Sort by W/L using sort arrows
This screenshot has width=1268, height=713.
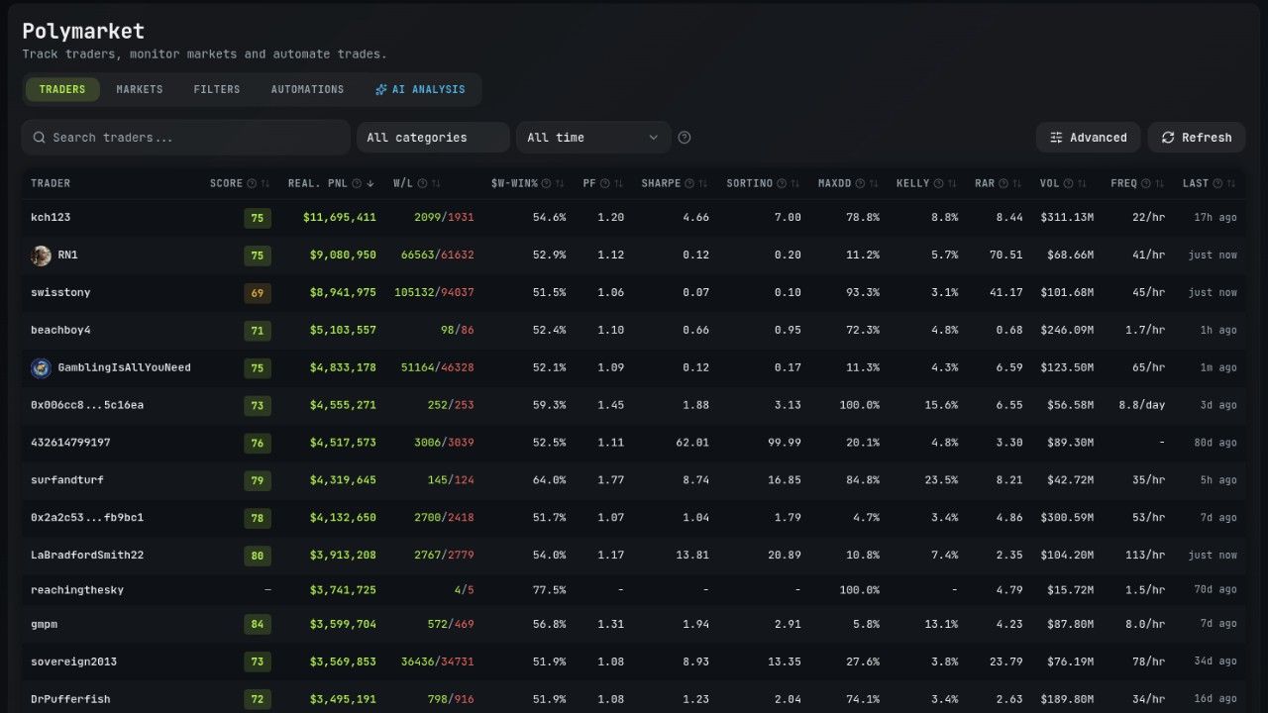click(436, 183)
